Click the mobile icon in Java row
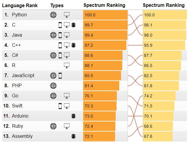This screenshot has width=189, height=142. [60, 35]
